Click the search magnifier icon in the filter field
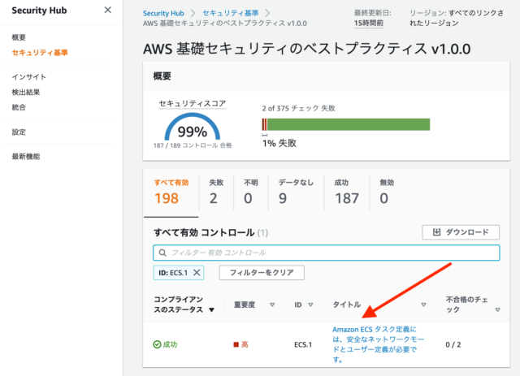Viewport: 520px width, 376px height. point(162,253)
